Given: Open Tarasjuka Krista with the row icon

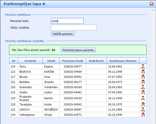Looking at the screenshot, I should point(143,104).
